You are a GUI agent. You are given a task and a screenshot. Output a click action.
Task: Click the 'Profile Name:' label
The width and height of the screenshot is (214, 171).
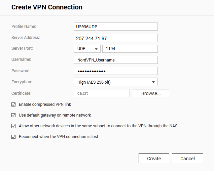pyautogui.click(x=24, y=27)
